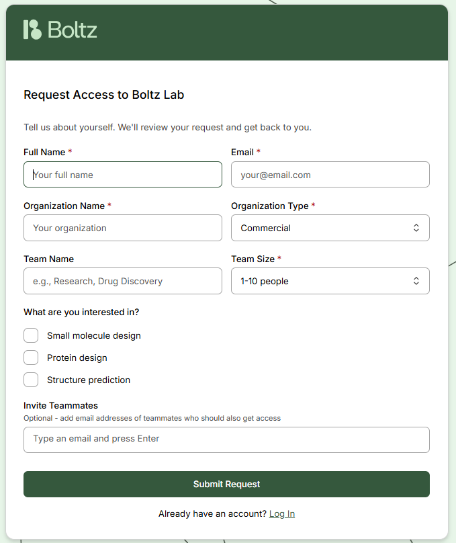The width and height of the screenshot is (456, 543).
Task: Click the Invite Teammates label
Action: pyautogui.click(x=60, y=405)
